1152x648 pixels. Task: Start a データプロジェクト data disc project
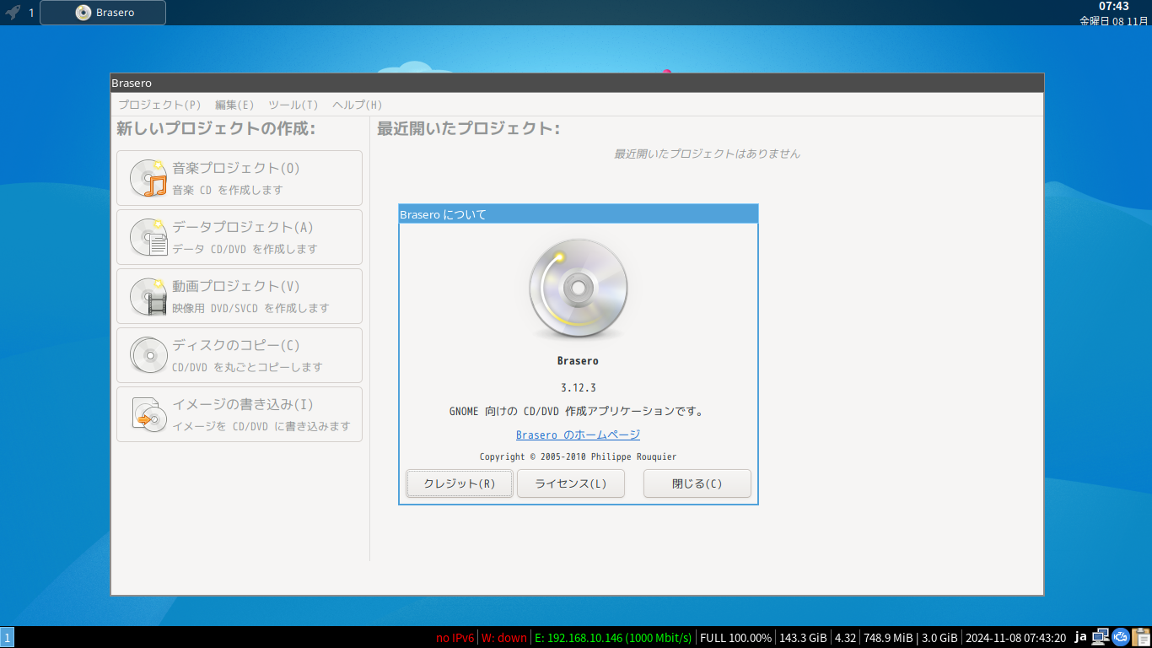pyautogui.click(x=240, y=237)
